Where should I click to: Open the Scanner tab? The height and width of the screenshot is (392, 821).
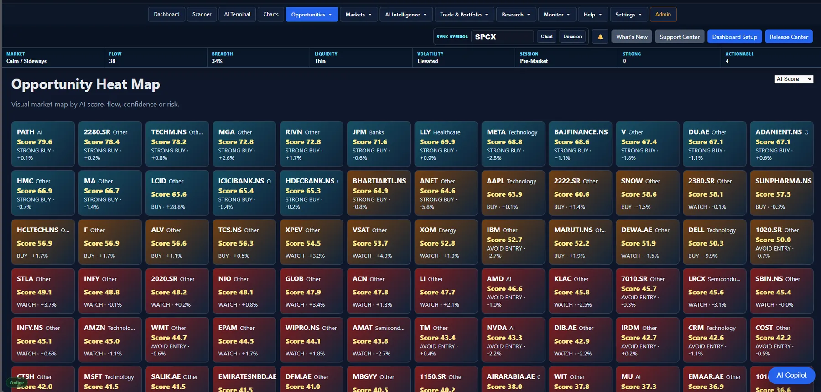coord(202,14)
